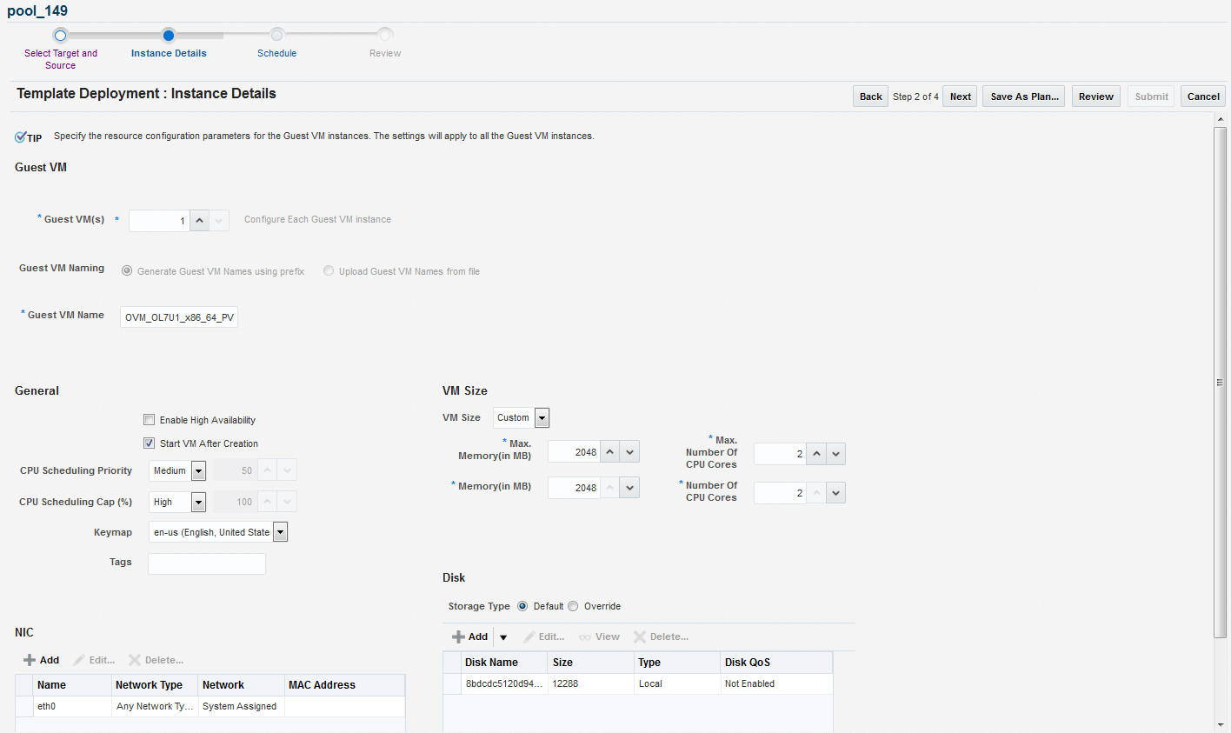Open CPU Scheduling Cap High dropdown

tap(198, 502)
